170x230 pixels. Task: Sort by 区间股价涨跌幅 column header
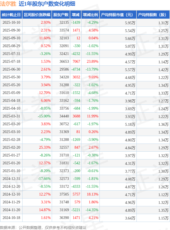click(x=37, y=15)
